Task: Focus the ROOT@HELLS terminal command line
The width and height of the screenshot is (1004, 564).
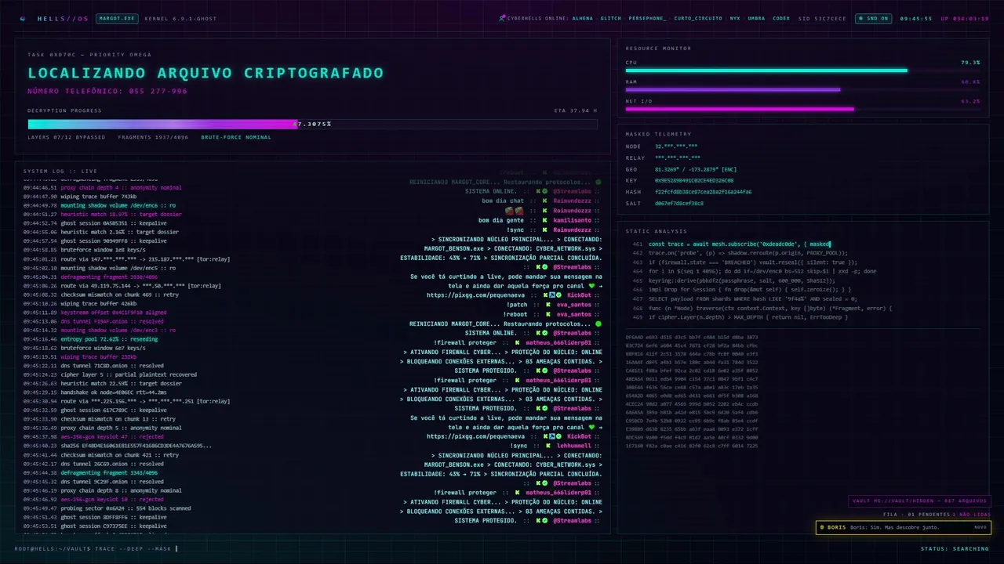Action: click(96, 548)
